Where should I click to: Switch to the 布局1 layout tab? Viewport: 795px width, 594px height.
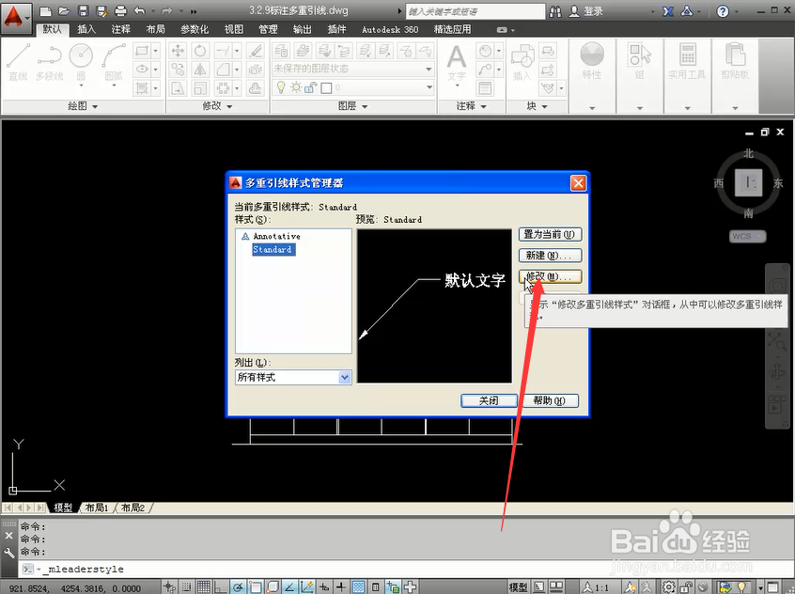pos(97,508)
